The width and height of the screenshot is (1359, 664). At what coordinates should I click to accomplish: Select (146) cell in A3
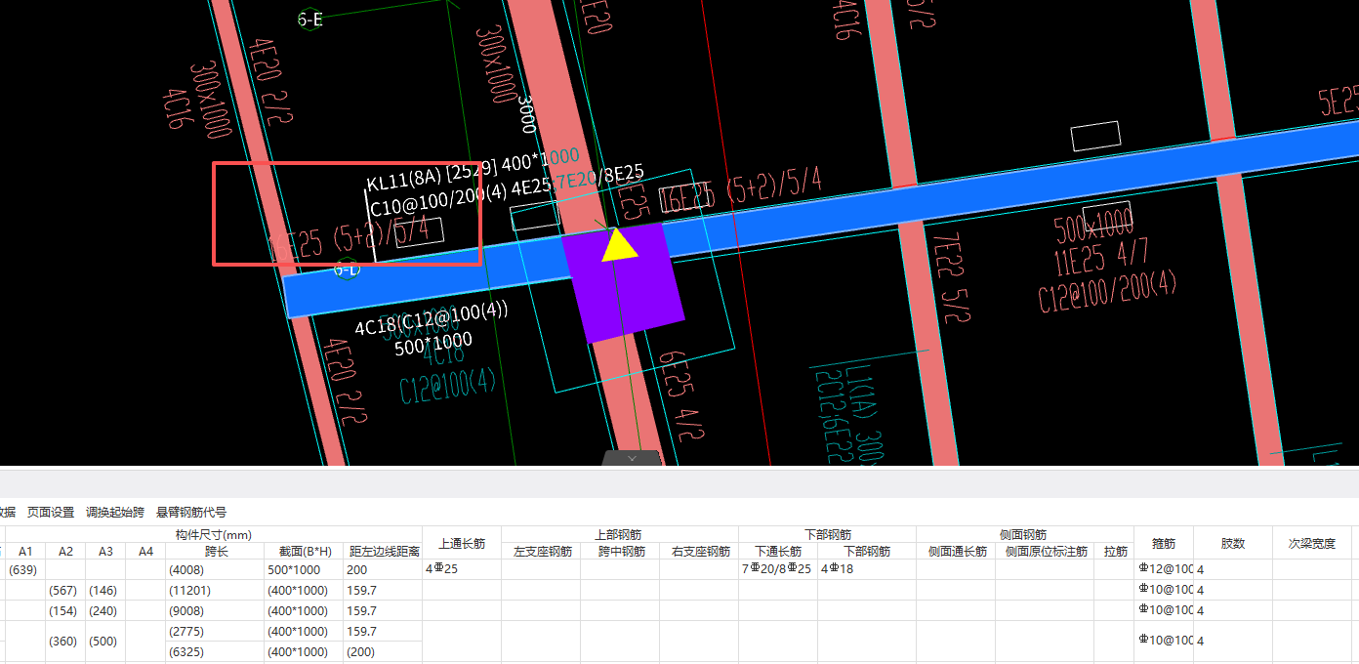coord(105,590)
